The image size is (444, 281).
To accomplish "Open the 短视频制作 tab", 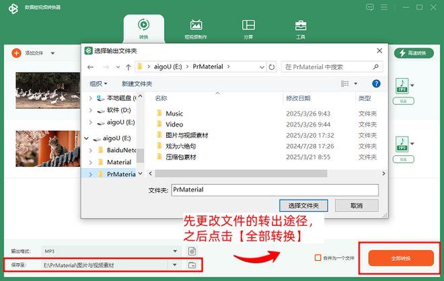I will coord(196,30).
